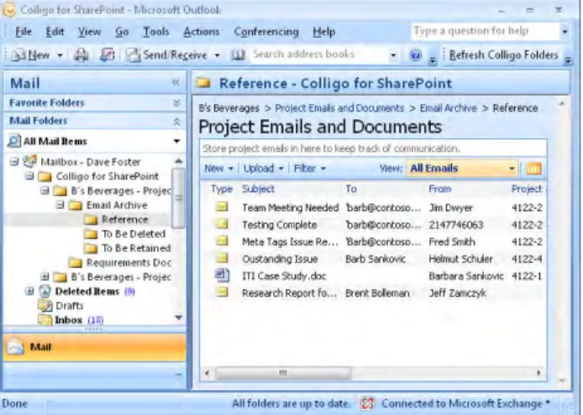Open the Conferencing menu
The image size is (583, 415).
266,32
